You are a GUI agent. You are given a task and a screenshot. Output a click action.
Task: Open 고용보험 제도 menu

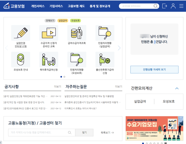click(x=76, y=6)
